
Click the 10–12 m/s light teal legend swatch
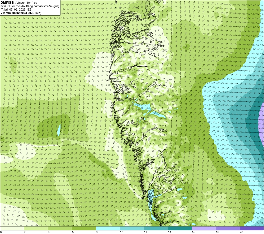click(x=132, y=228)
